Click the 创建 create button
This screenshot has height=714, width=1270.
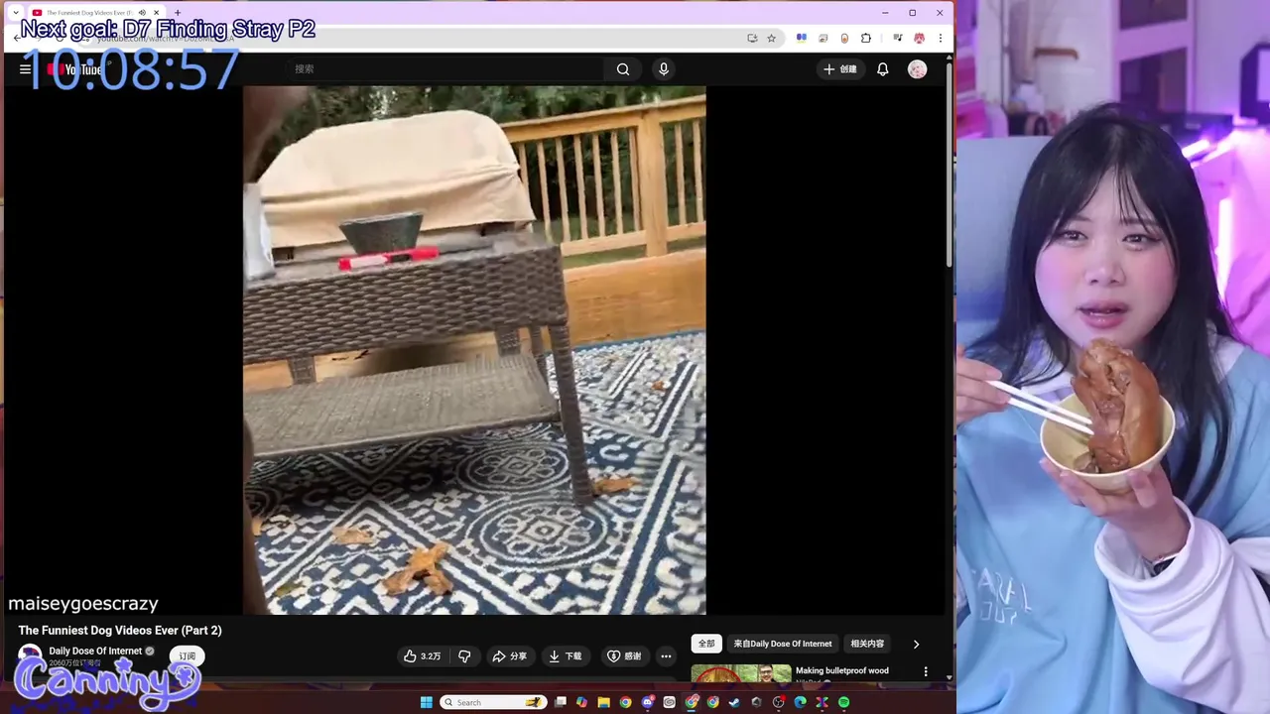tap(840, 69)
